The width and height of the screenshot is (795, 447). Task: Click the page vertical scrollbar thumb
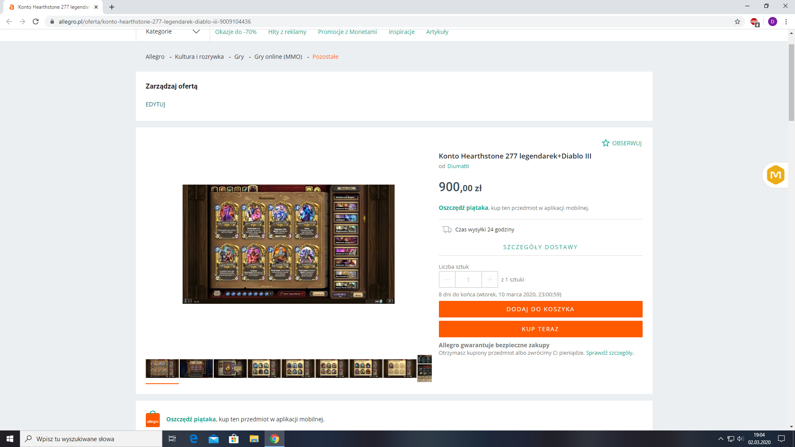[x=791, y=82]
